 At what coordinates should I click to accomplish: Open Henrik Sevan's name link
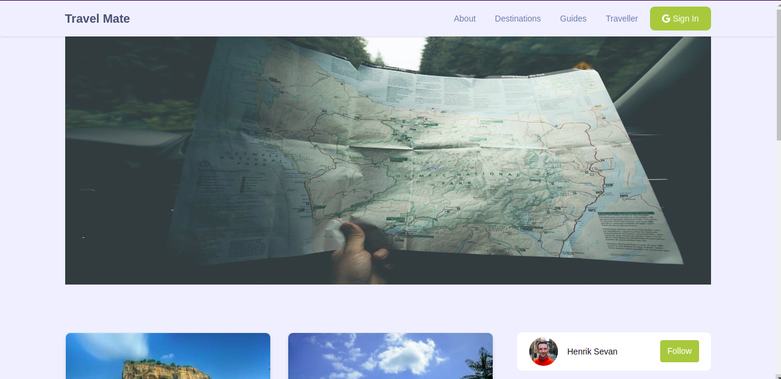coord(592,352)
